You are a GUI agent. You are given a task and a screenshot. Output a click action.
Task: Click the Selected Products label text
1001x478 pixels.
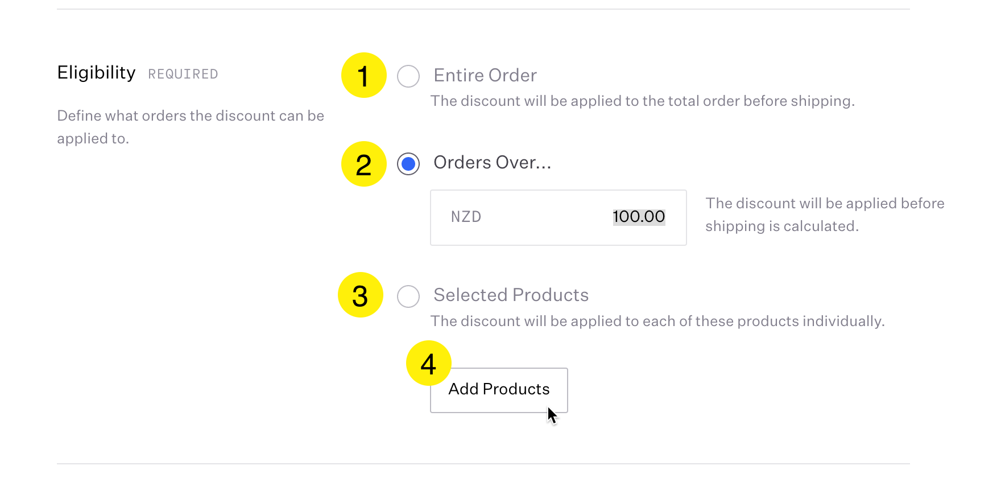[x=511, y=295]
